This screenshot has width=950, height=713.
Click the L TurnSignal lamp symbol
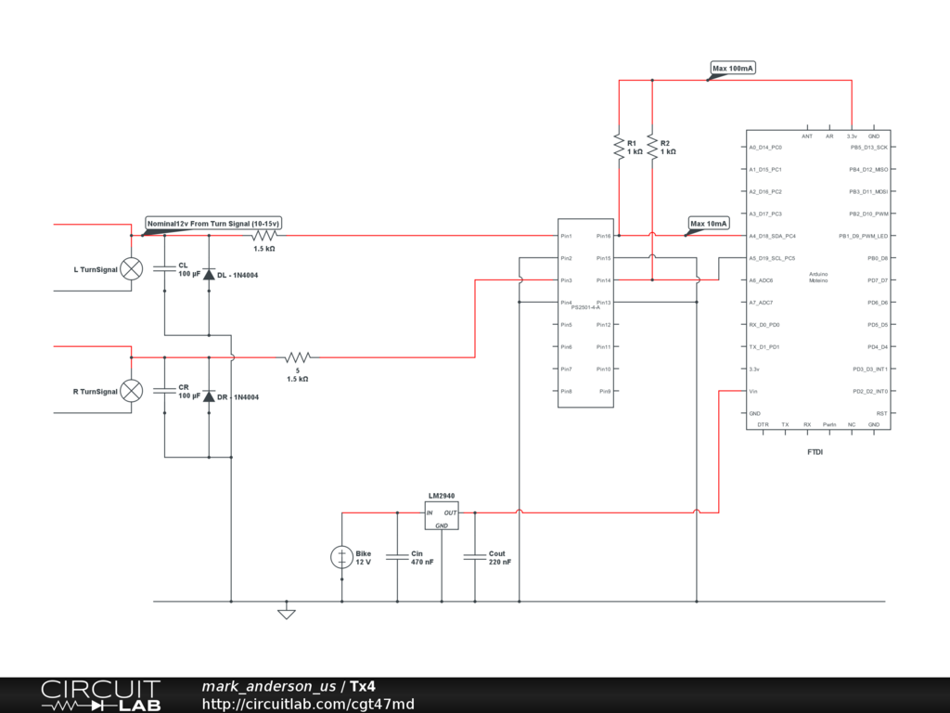(x=133, y=269)
